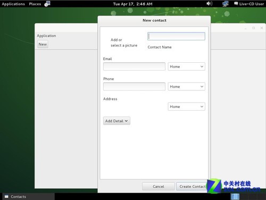Click the Create Contact button
This screenshot has height=200, width=266.
coord(192,187)
